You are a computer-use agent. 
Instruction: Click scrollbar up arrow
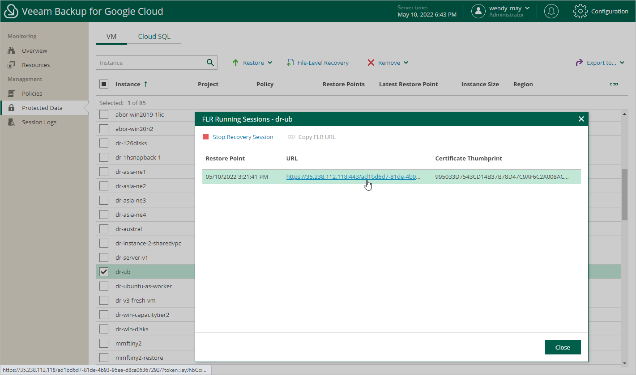point(624,114)
